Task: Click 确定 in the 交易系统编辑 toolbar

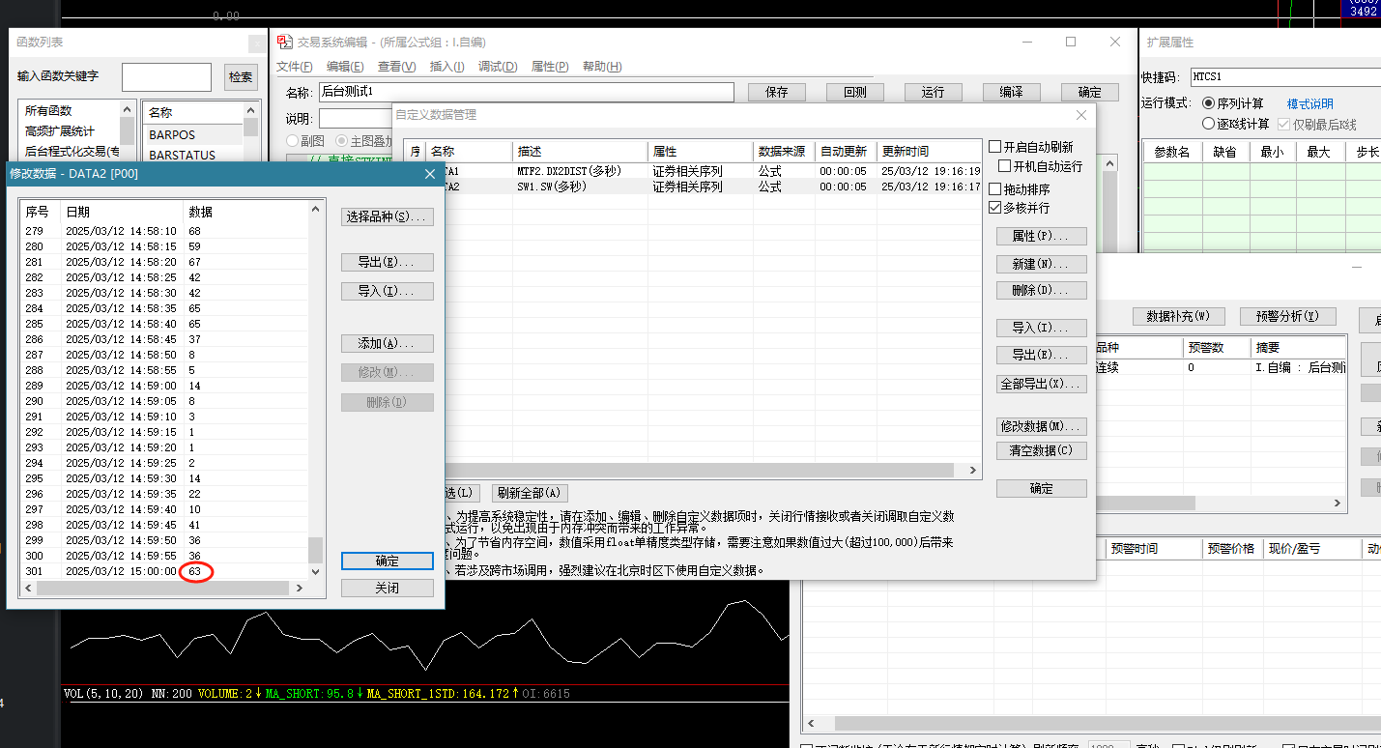Action: (1090, 92)
